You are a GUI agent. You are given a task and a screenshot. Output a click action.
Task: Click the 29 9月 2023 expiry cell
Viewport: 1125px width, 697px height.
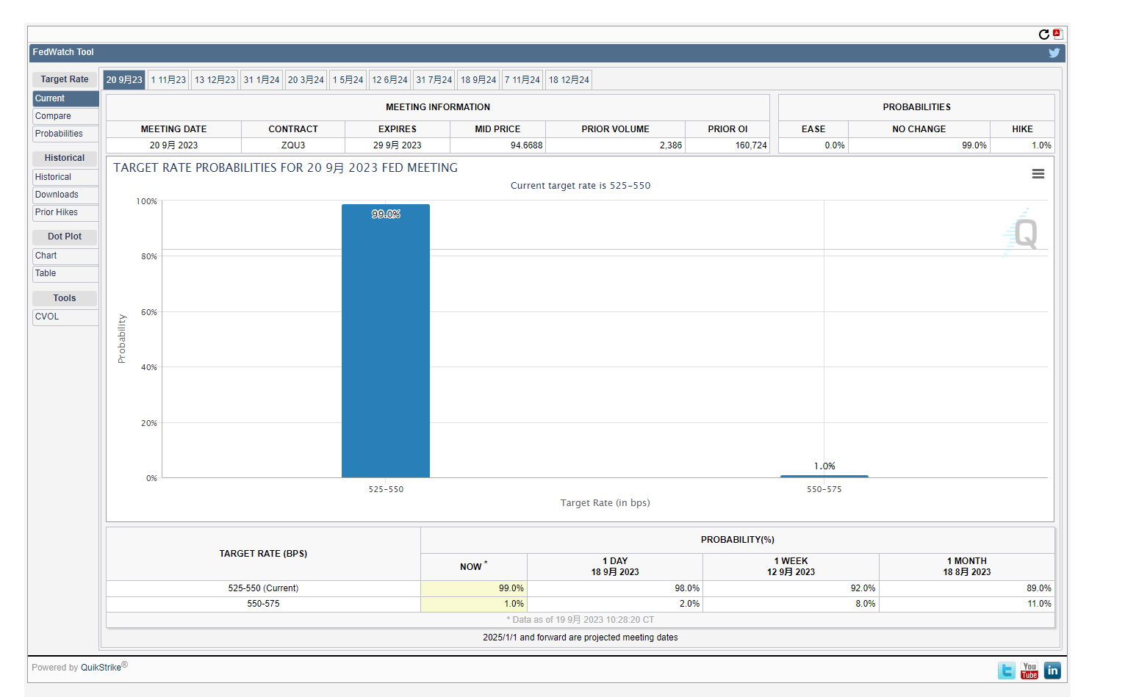tap(398, 145)
